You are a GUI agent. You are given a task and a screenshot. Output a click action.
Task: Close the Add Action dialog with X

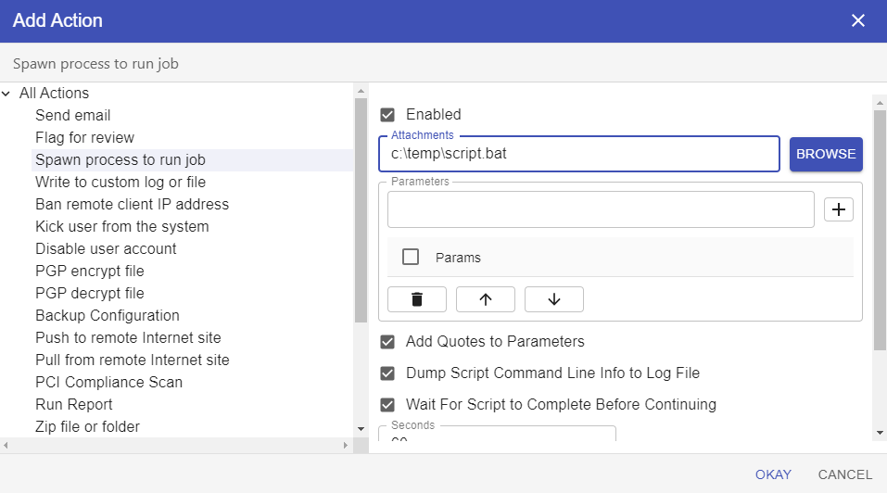858,20
